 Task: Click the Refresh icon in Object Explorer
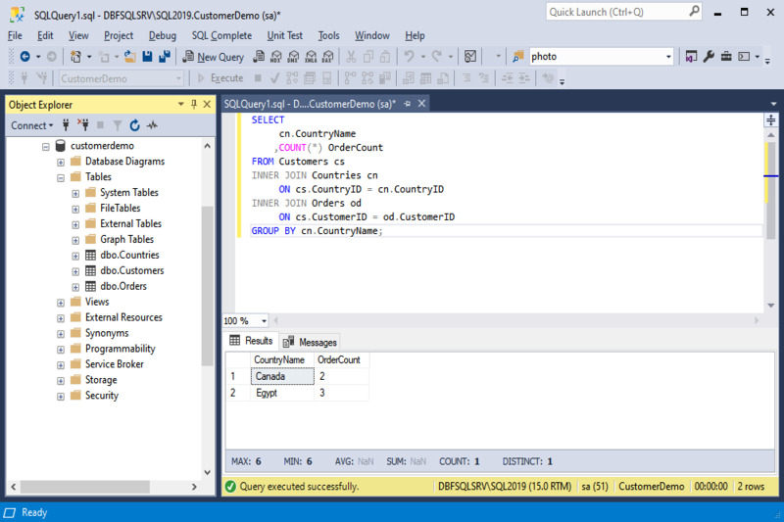point(134,125)
